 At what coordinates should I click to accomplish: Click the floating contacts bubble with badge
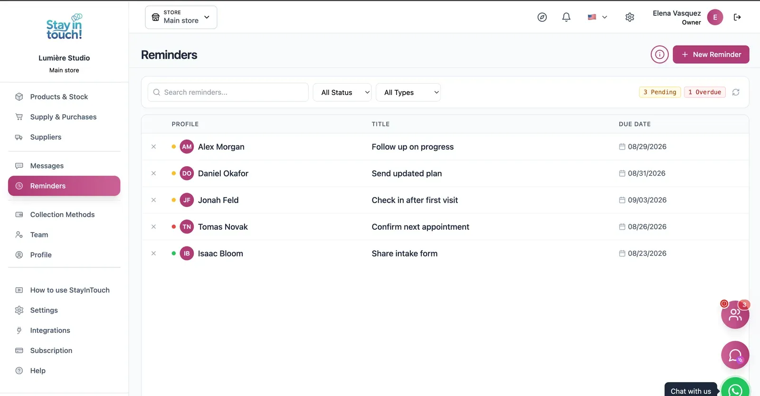735,314
